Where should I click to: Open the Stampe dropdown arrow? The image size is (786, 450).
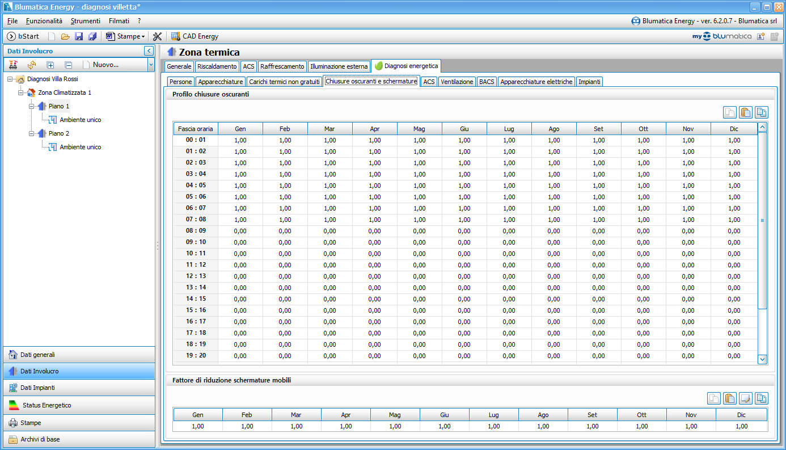[x=143, y=36]
